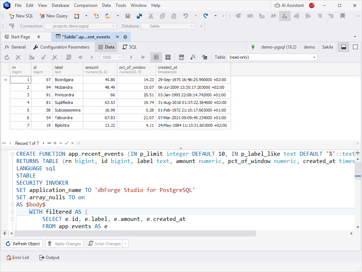The height and width of the screenshot is (272, 362).
Task: Expand the Script Changes dropdown arrow
Action: [125, 244]
